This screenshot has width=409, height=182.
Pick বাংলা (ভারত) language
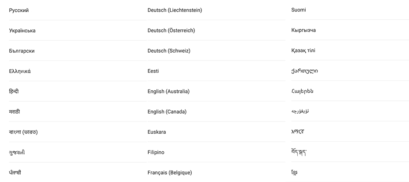tap(23, 132)
